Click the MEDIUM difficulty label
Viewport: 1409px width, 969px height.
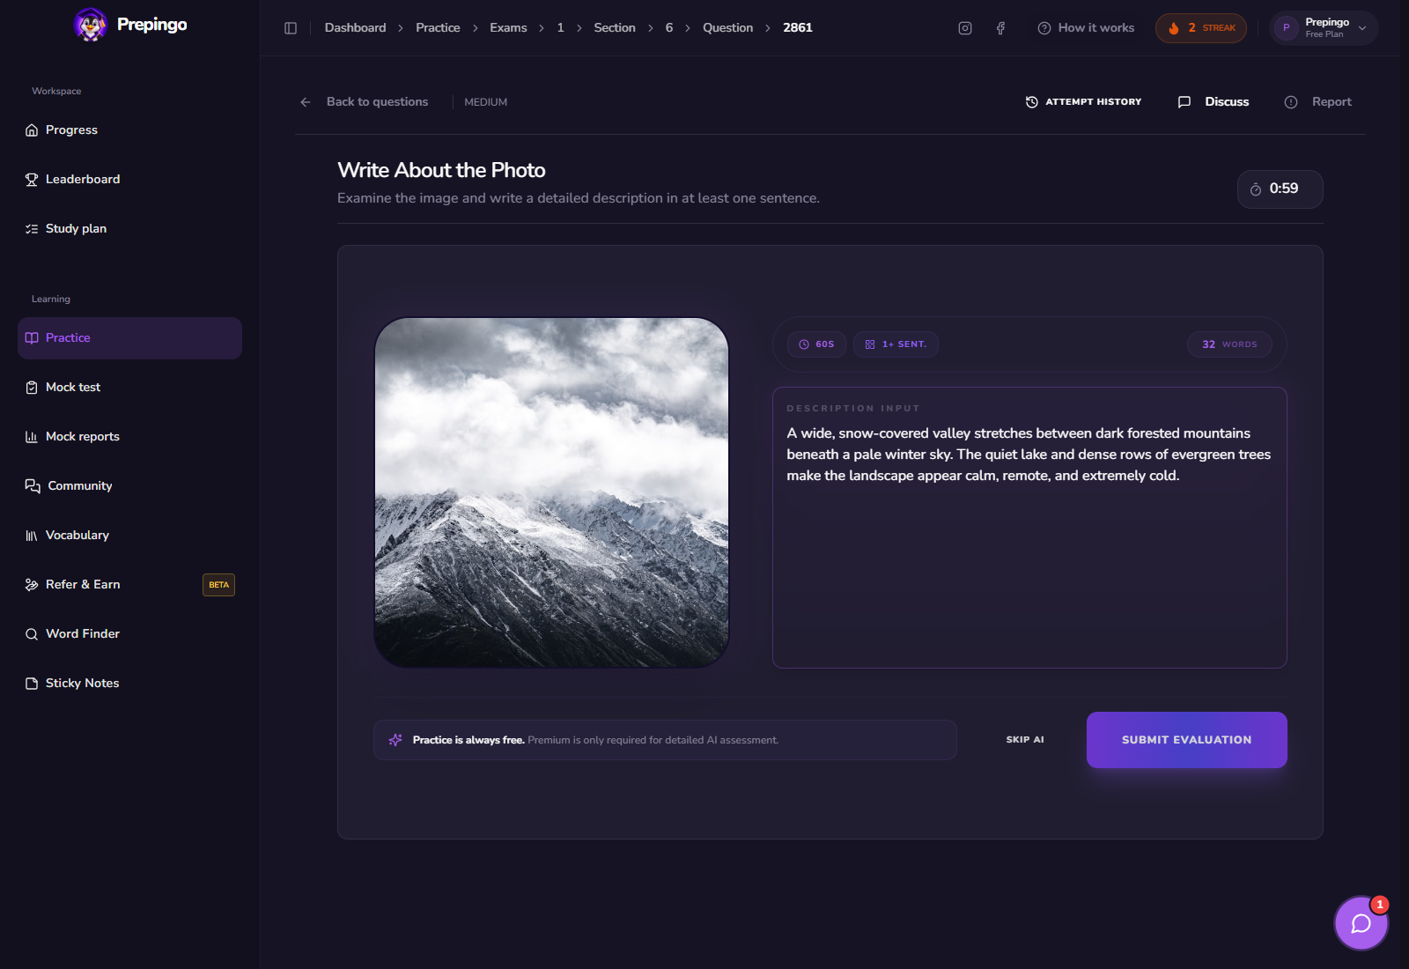point(485,102)
